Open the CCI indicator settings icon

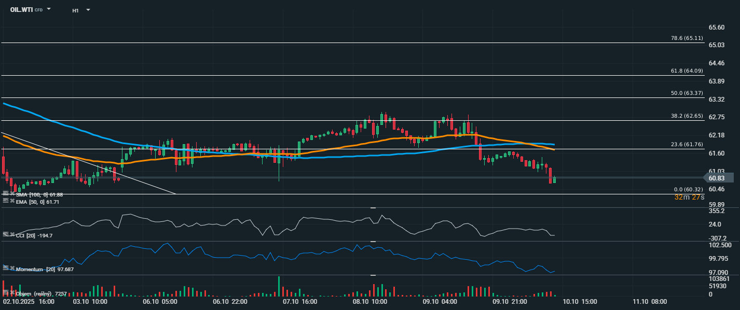[x=6, y=234]
